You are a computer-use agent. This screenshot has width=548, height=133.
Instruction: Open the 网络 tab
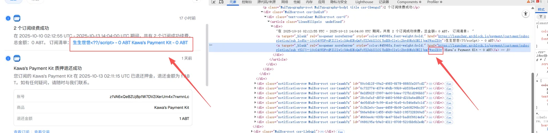(285, 2)
